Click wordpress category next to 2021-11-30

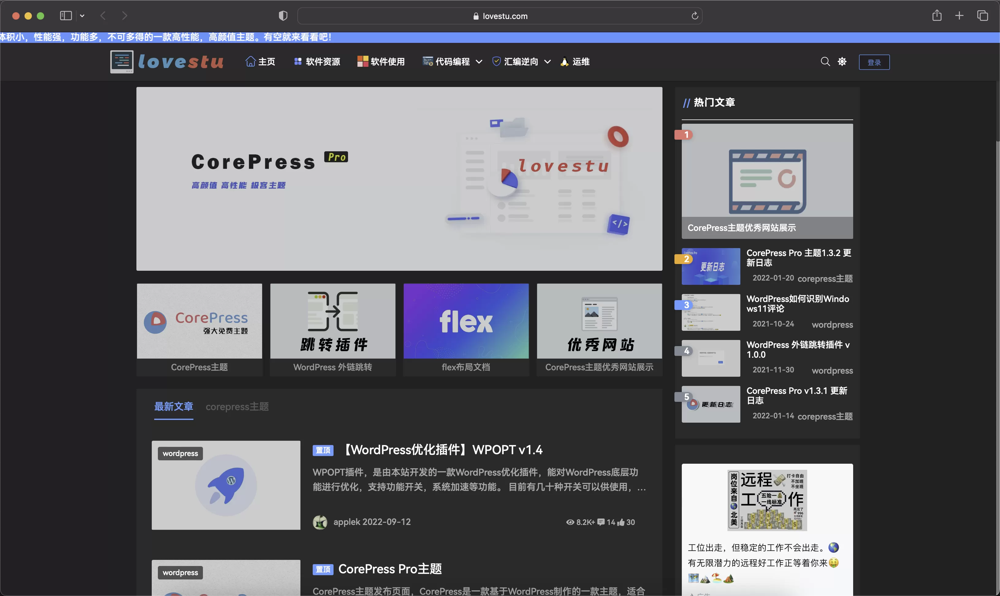832,370
